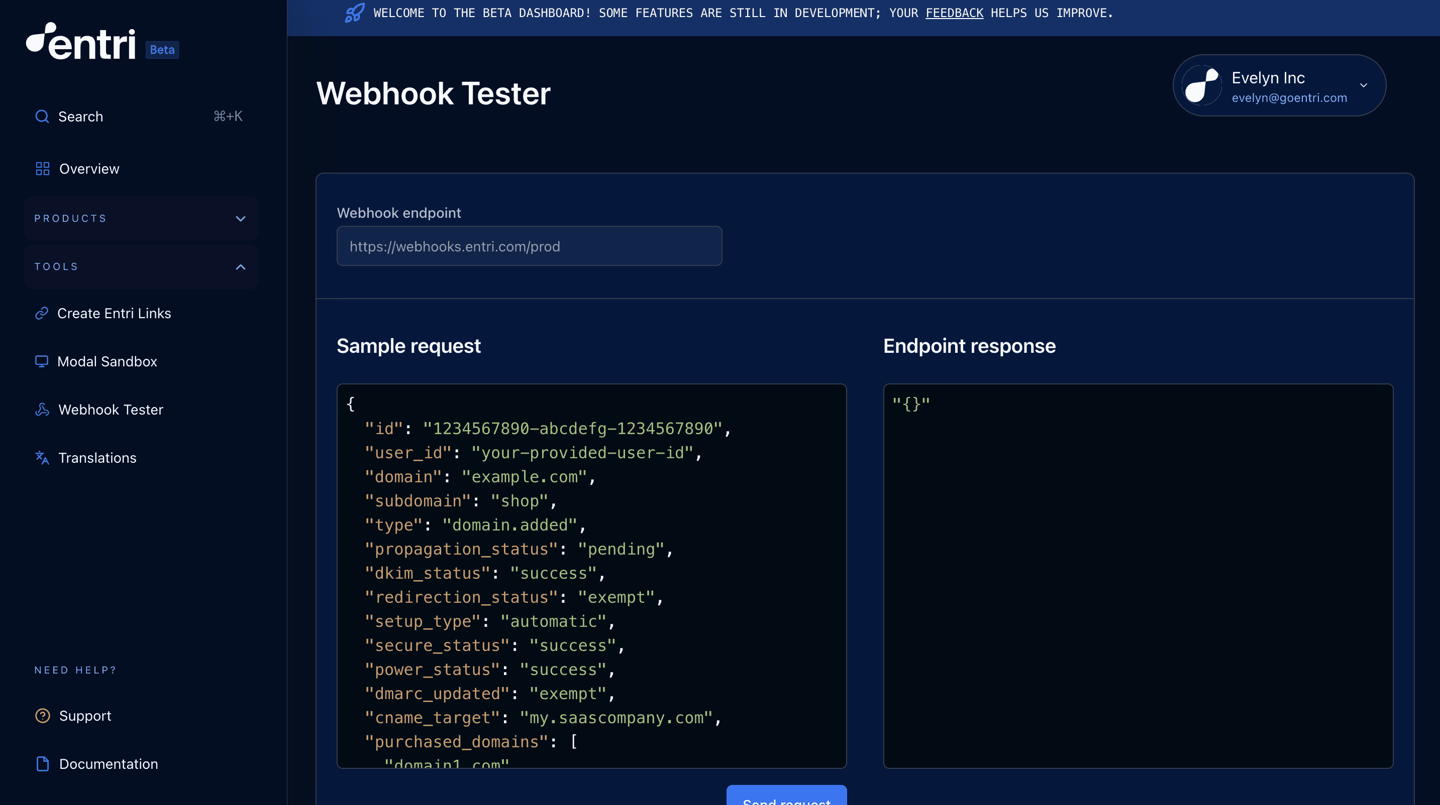The height and width of the screenshot is (805, 1440).
Task: Open the Feedback link in the banner
Action: [954, 12]
